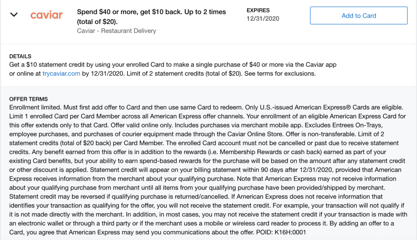
Task: Click the "Spend $40 or more" offer title
Action: coord(151,16)
